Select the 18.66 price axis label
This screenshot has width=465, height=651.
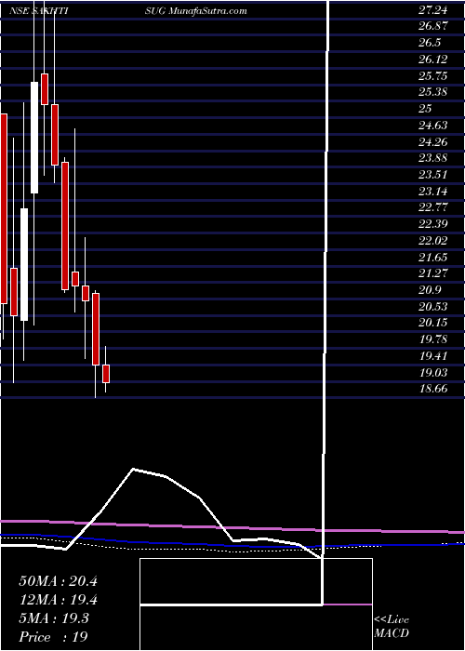pyautogui.click(x=433, y=389)
